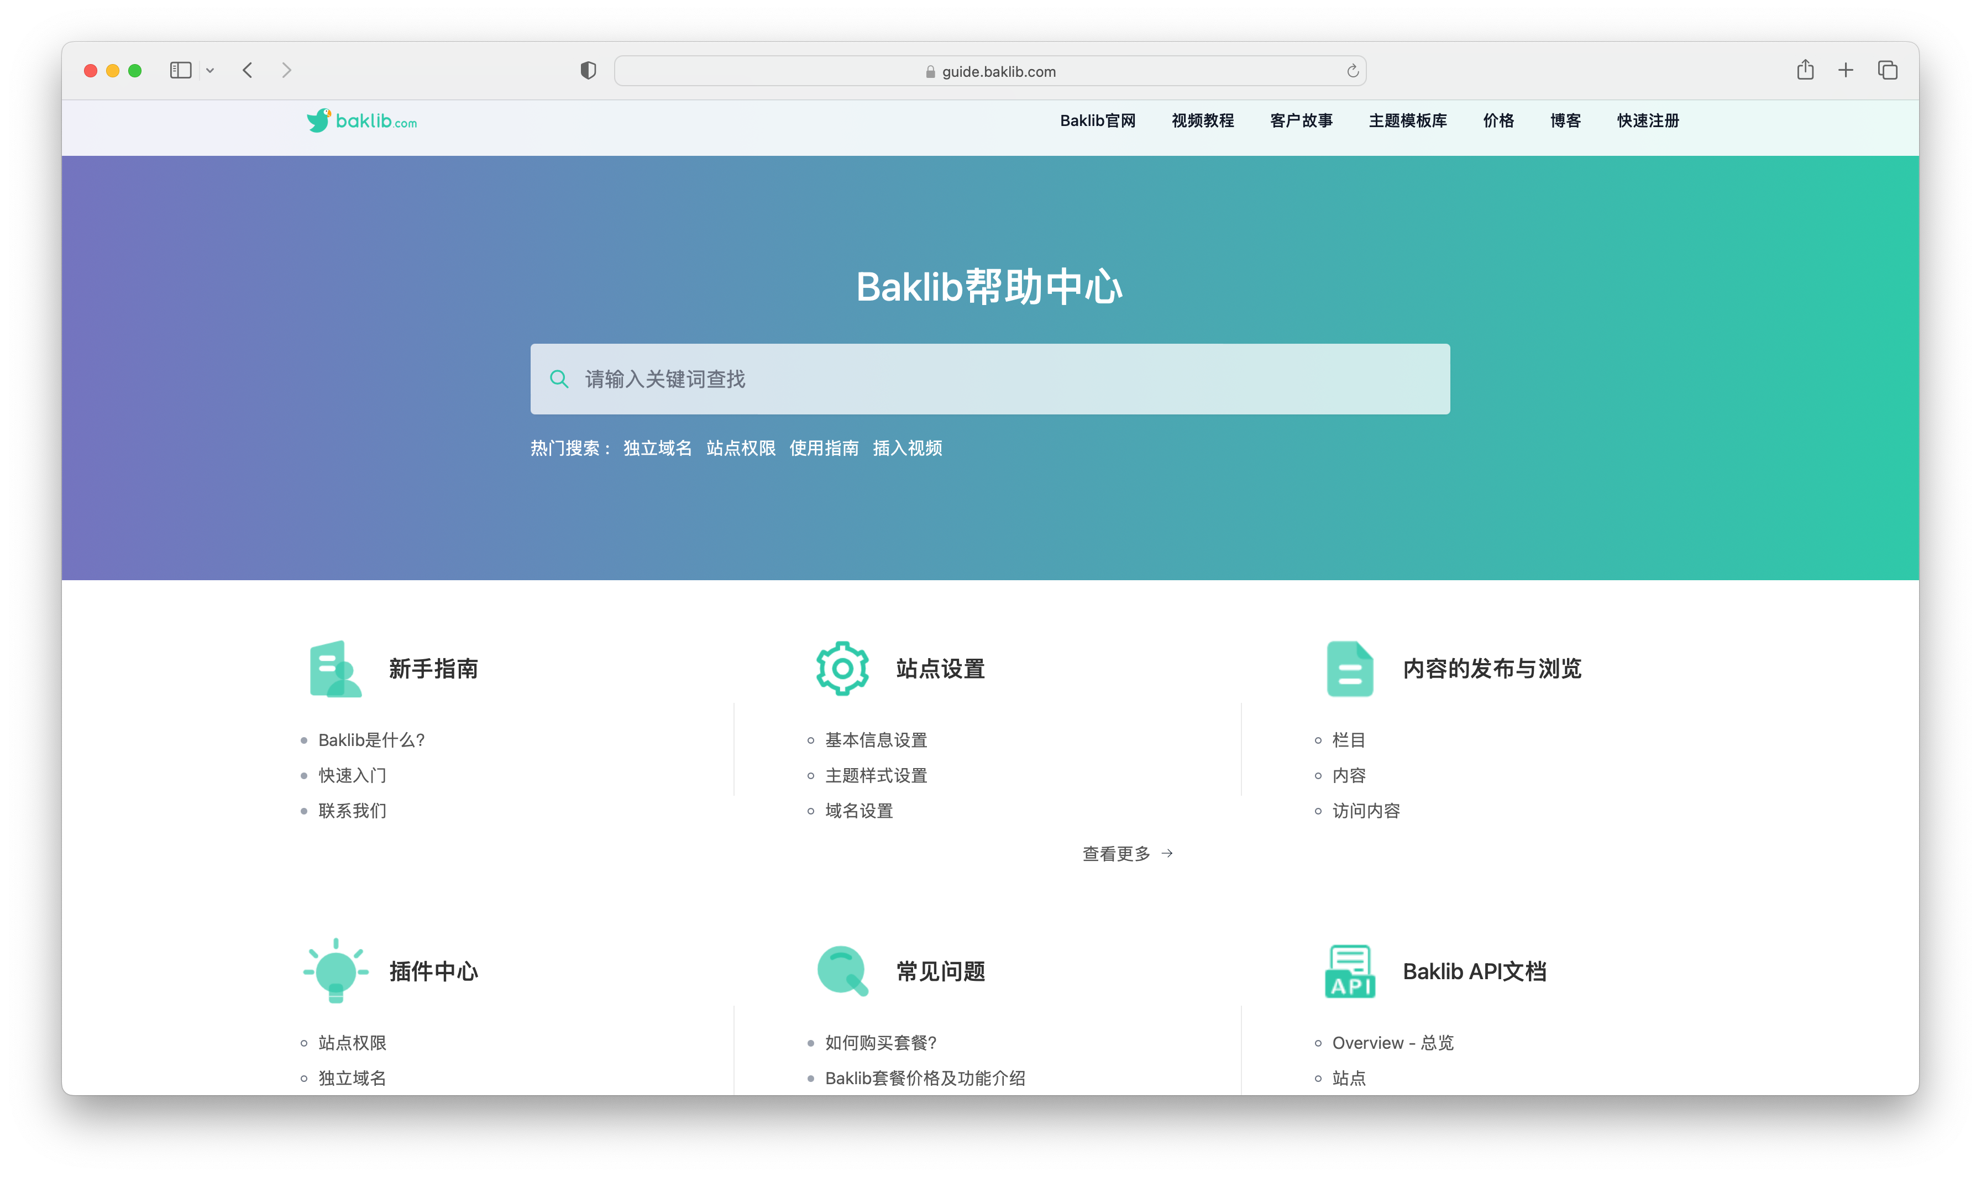The image size is (1981, 1177).
Task: Click the 站点设置 gear icon
Action: (842, 669)
